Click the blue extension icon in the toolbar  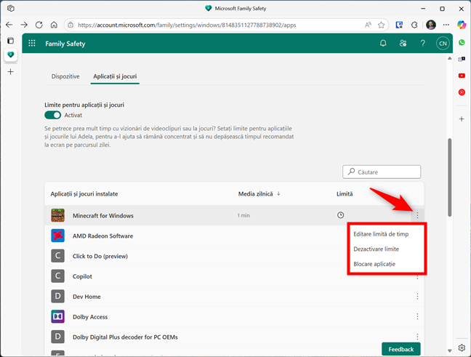tap(399, 25)
